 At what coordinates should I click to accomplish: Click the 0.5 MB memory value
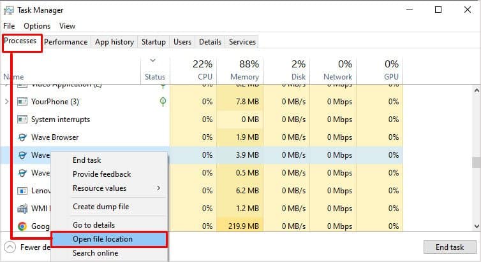click(x=248, y=173)
